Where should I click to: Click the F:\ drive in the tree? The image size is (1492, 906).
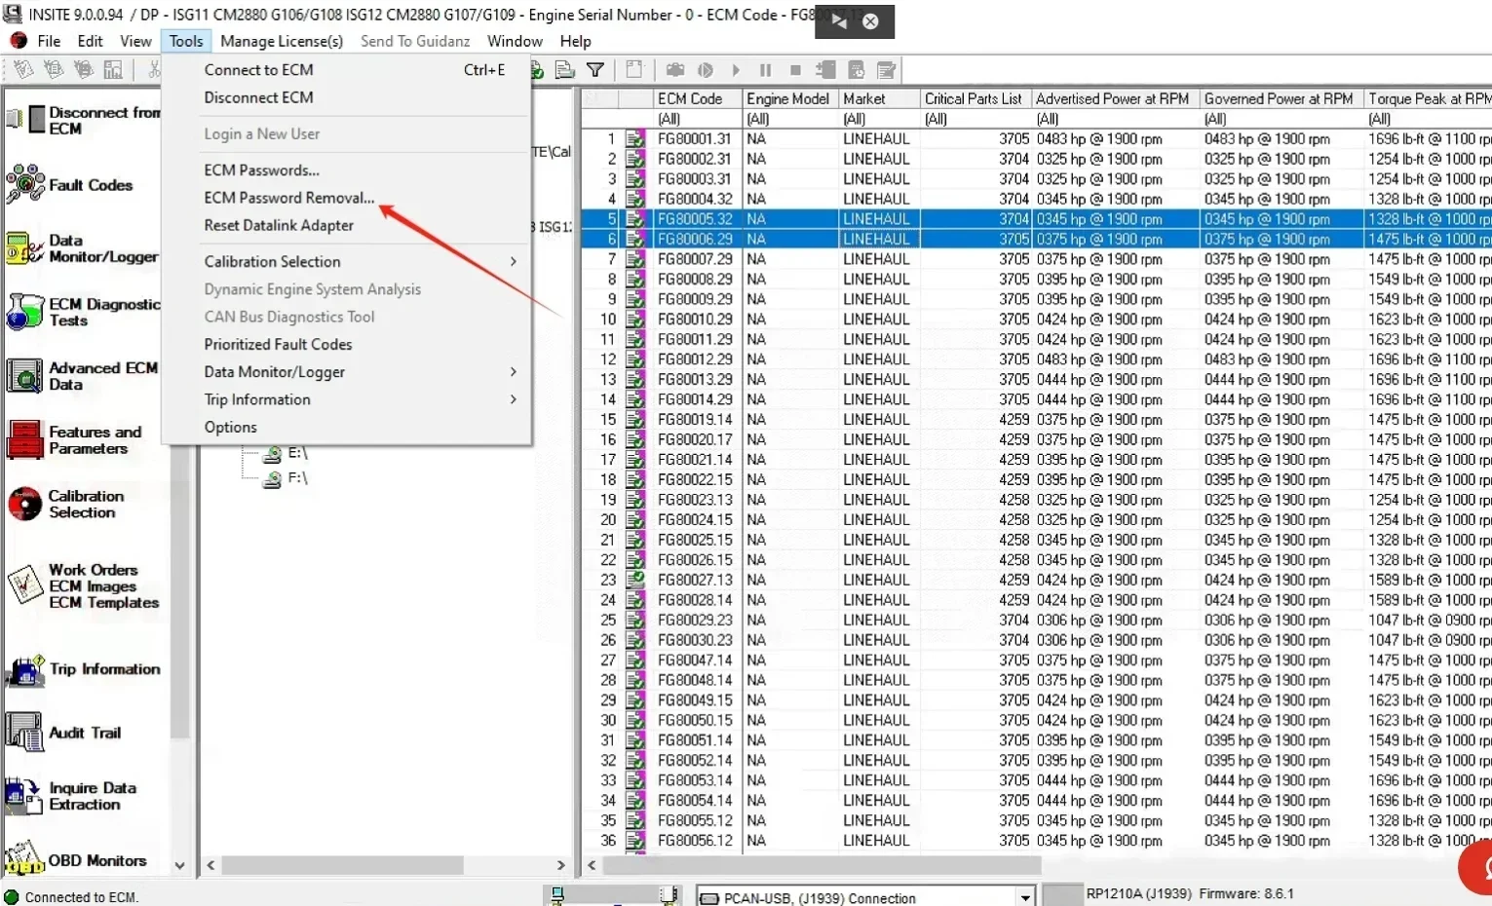click(296, 478)
